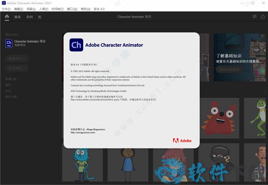The image size is (268, 185).
Task: Switch to the 录制 (Record) workspace tab
Action: [x=29, y=17]
